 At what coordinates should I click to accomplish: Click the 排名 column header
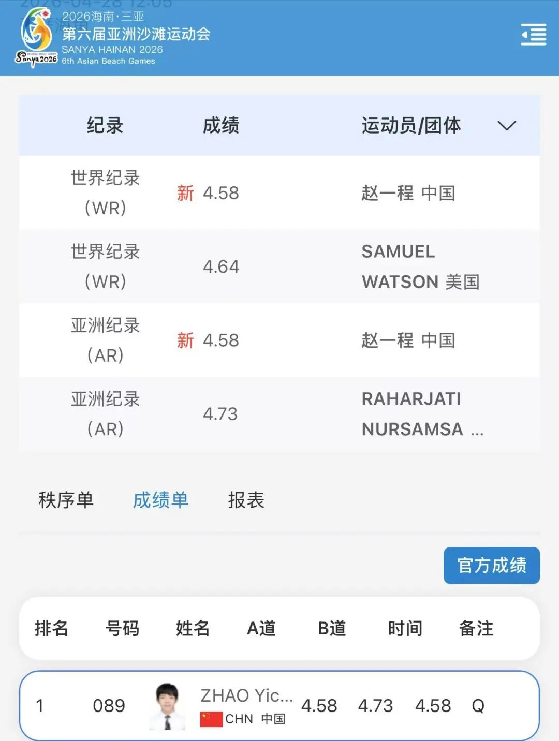tap(51, 628)
